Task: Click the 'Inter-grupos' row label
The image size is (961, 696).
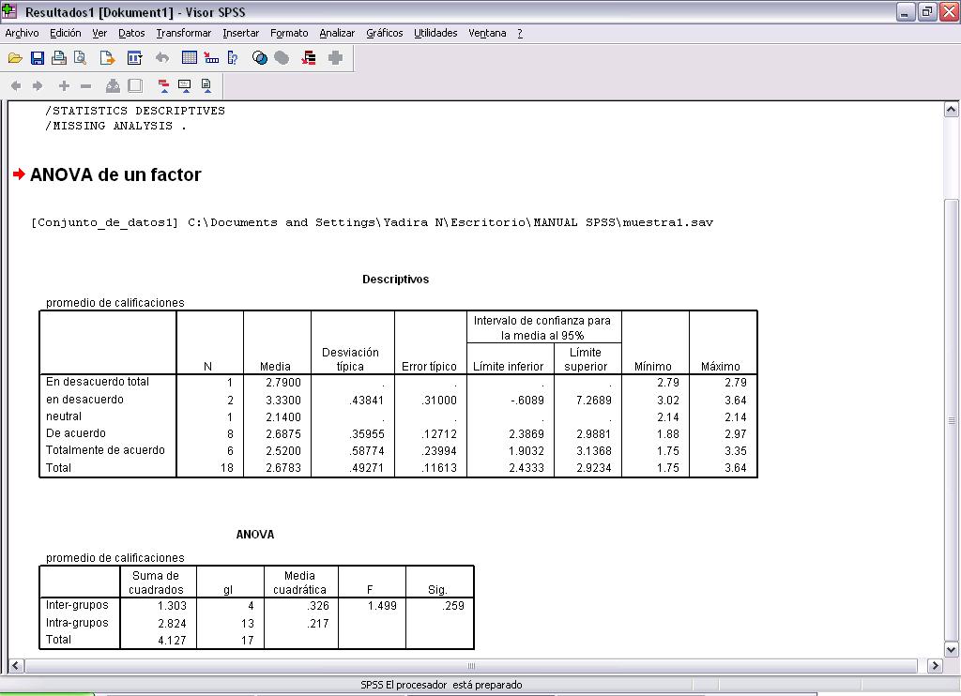Action: (x=77, y=605)
